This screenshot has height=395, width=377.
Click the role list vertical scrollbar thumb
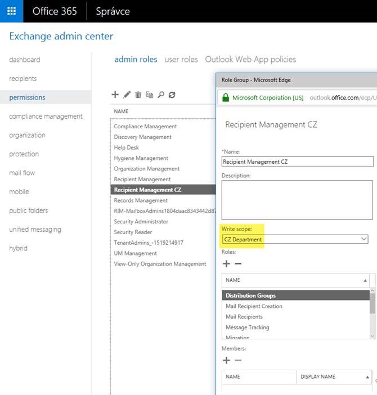point(372,303)
